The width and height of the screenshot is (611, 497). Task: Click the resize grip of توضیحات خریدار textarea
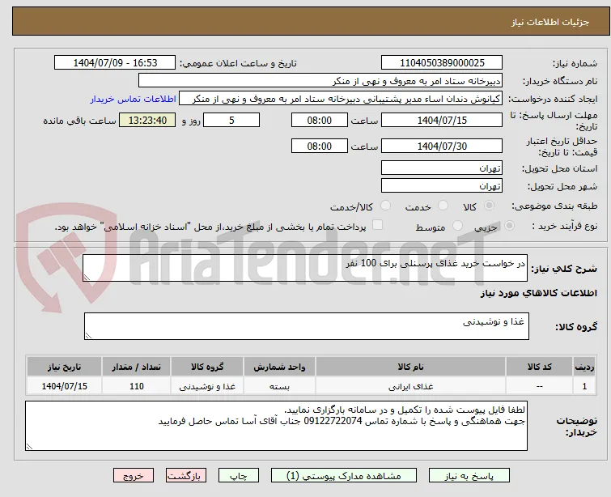click(30, 446)
